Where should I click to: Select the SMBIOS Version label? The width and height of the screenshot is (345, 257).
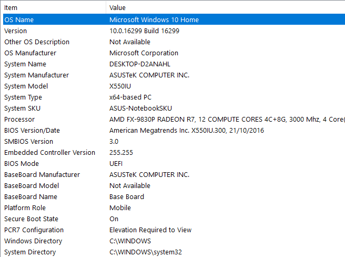coord(28,141)
